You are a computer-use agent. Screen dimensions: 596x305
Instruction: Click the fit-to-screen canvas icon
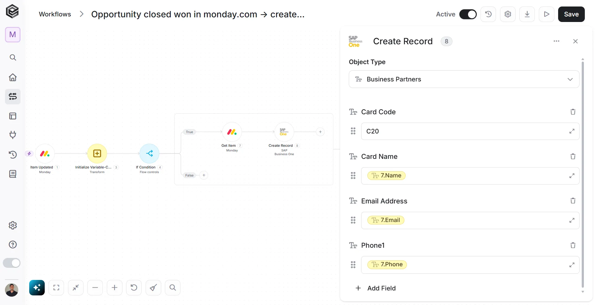point(56,288)
